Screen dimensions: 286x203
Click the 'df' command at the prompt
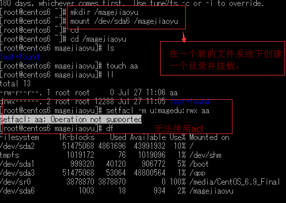[x=110, y=129]
